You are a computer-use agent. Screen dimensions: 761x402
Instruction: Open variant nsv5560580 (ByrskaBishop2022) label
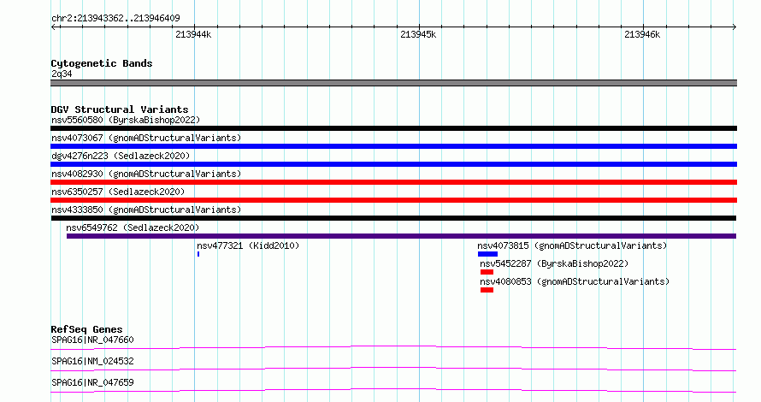pyautogui.click(x=126, y=120)
